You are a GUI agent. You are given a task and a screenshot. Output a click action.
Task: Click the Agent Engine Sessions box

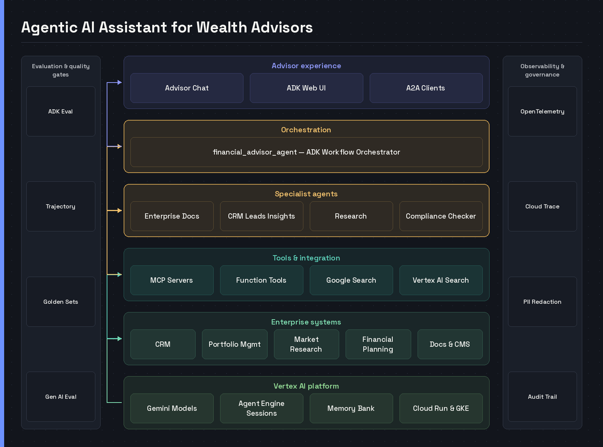[x=262, y=408]
